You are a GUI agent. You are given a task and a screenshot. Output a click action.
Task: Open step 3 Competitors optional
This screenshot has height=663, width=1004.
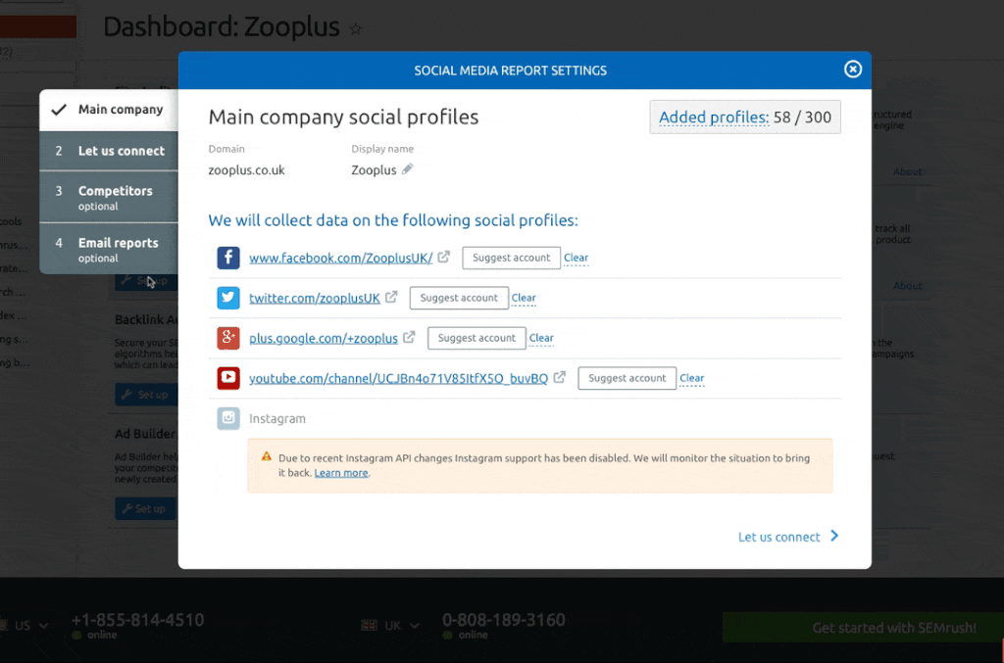109,197
